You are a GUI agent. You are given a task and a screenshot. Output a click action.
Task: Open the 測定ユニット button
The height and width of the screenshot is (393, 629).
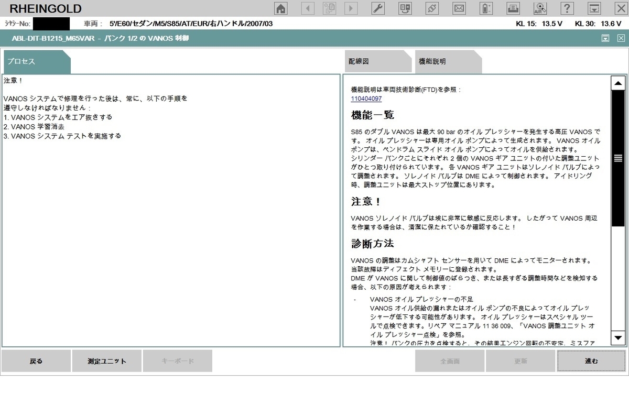tap(107, 361)
